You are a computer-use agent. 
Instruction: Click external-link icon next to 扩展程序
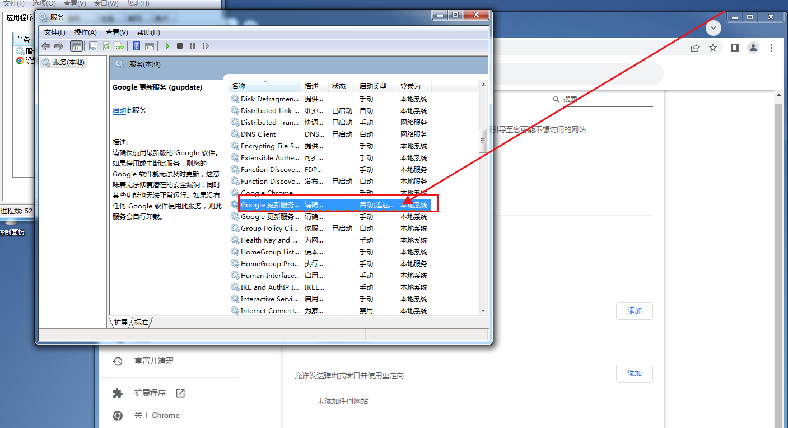pyautogui.click(x=180, y=393)
